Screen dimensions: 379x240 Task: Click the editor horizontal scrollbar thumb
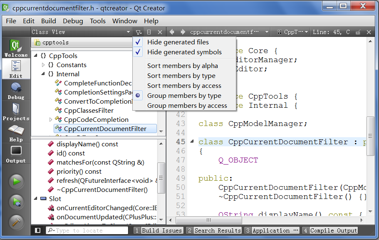[209, 220]
